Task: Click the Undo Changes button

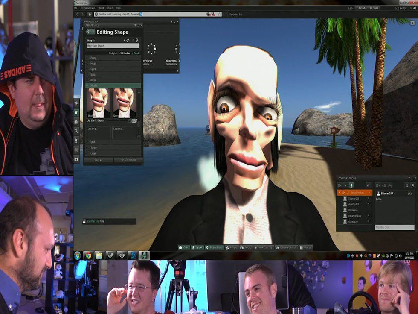Action: point(128,160)
